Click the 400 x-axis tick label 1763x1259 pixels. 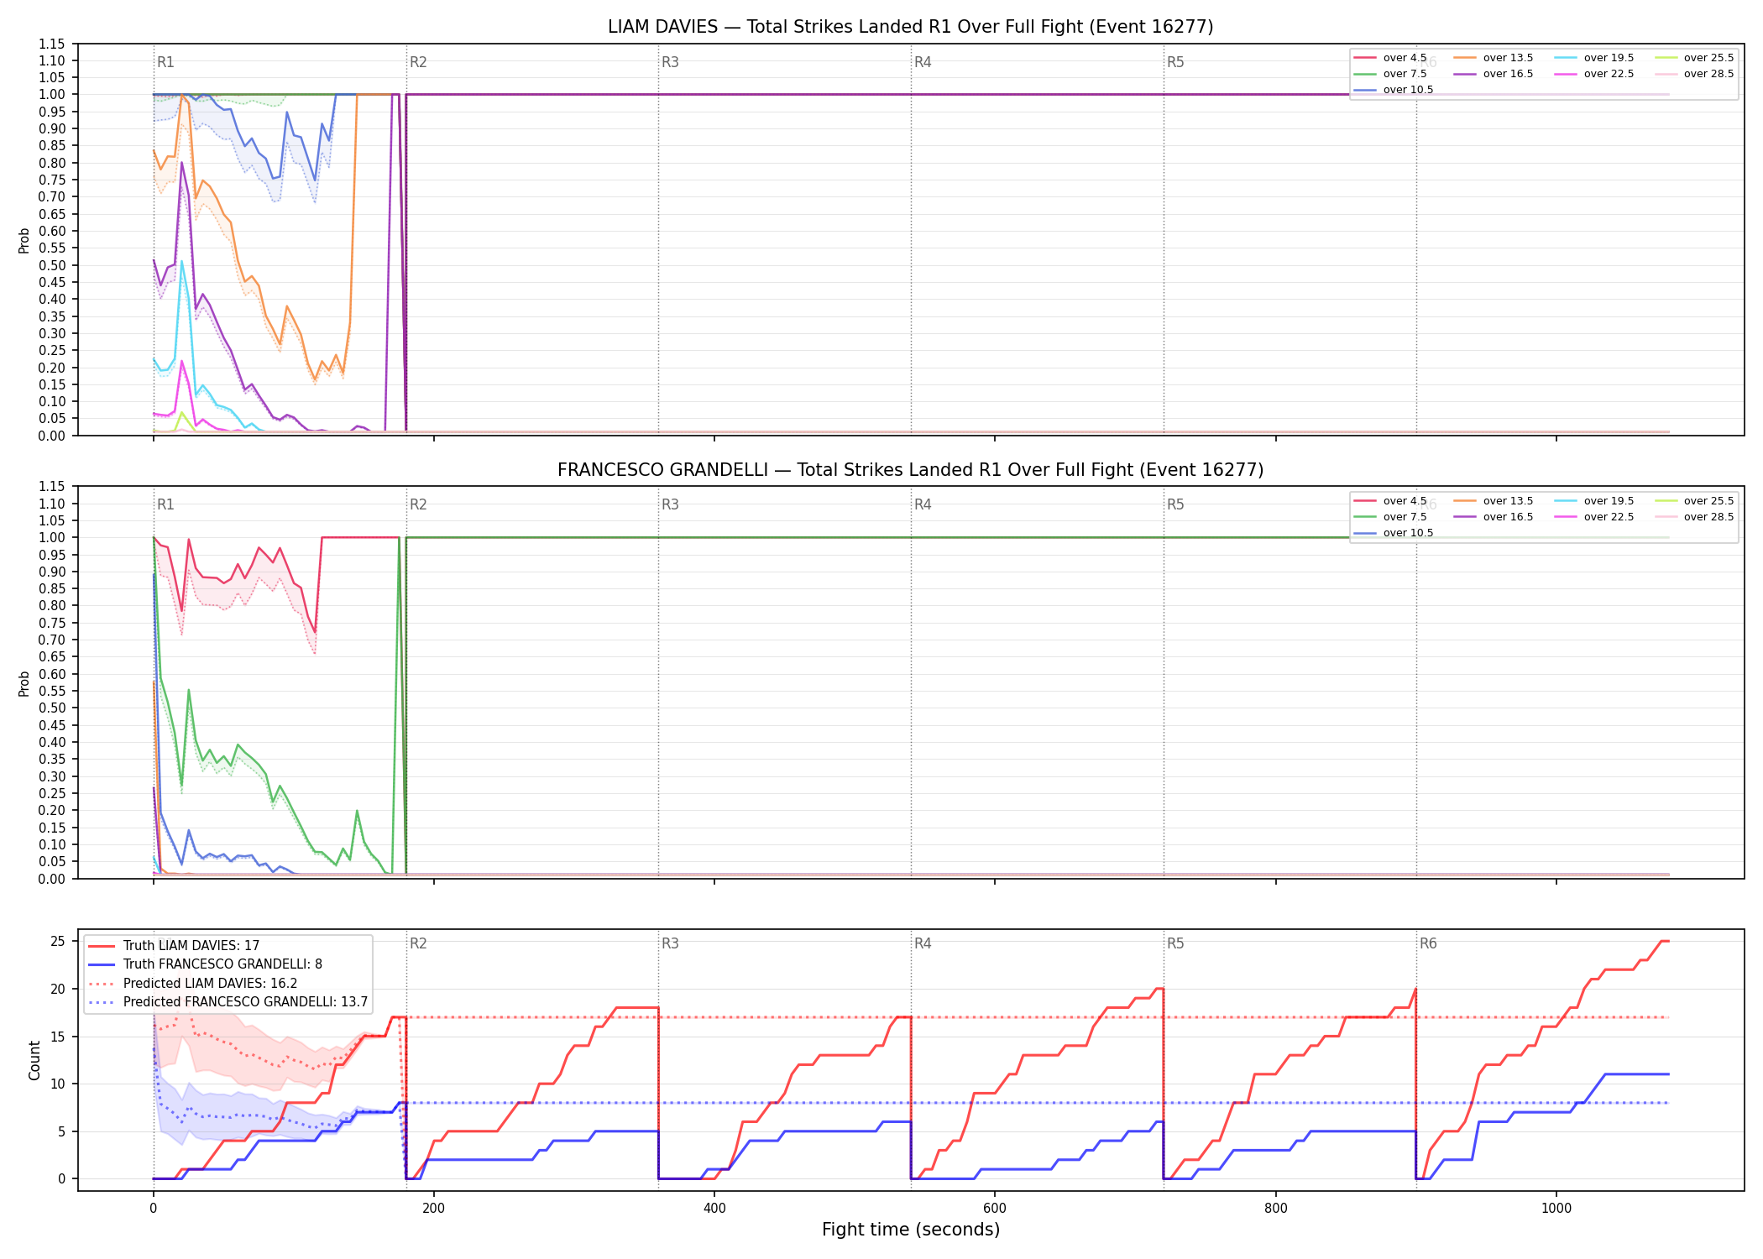pyautogui.click(x=714, y=1209)
